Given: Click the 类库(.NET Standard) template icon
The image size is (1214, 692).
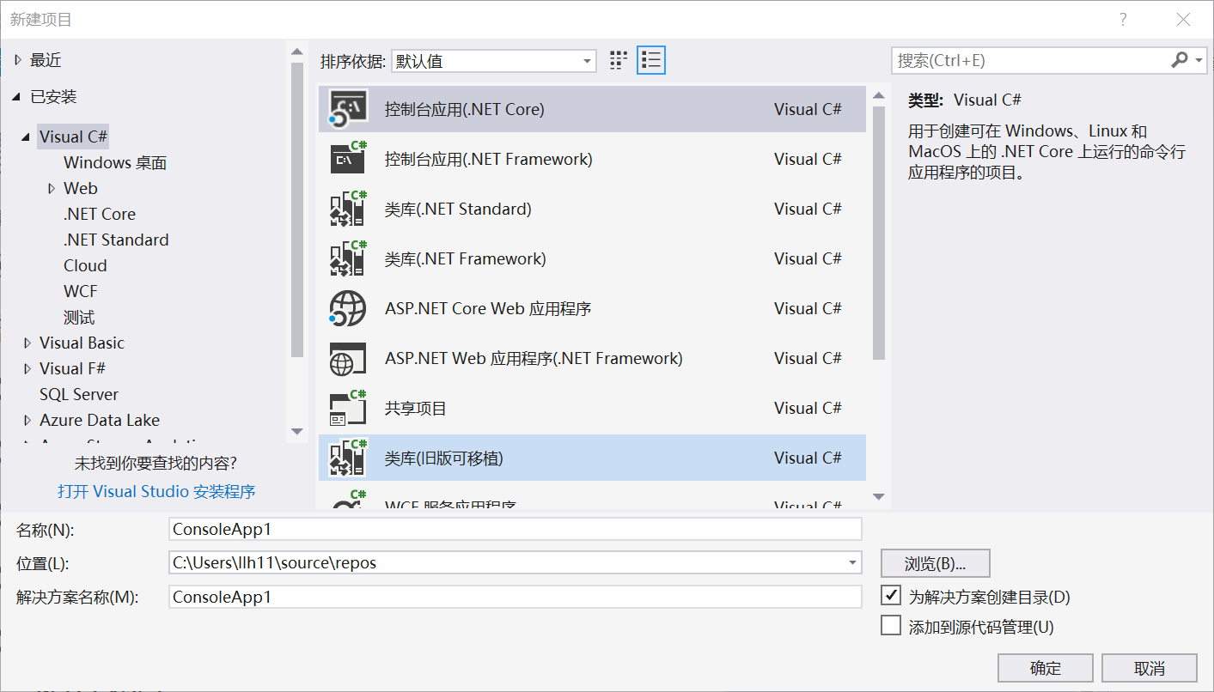Looking at the screenshot, I should point(349,209).
